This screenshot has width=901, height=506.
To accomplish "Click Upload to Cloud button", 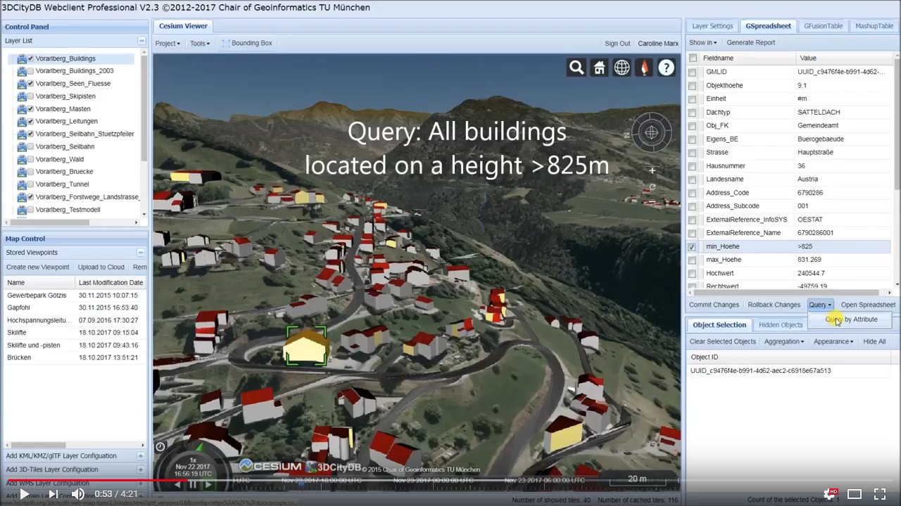I will tap(101, 267).
